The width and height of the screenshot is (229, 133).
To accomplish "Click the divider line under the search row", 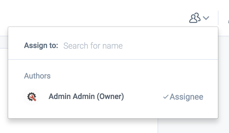I will [113, 59].
